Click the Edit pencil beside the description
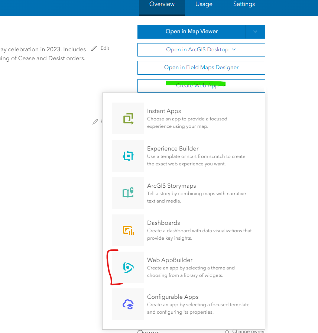 point(95,48)
